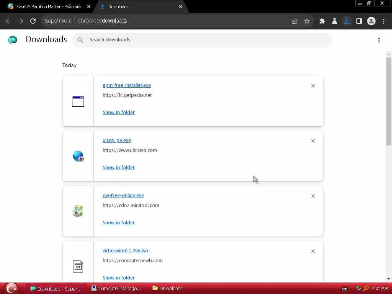Image resolution: width=392 pixels, height=294 pixels.
Task: Switch to Computer Management taskbar window
Action: tap(116, 289)
